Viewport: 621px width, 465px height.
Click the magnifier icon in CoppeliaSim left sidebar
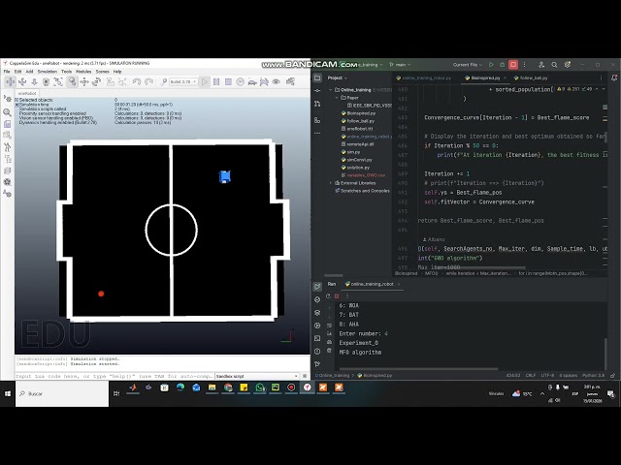pyautogui.click(x=7, y=112)
